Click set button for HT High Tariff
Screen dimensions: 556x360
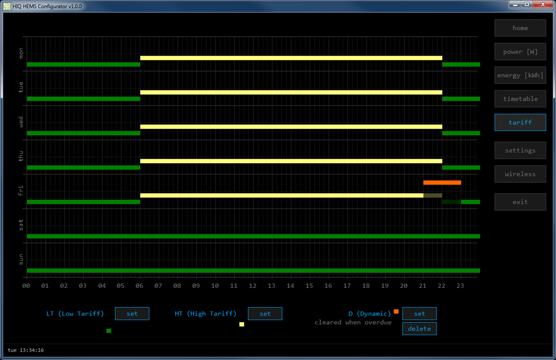pos(265,314)
